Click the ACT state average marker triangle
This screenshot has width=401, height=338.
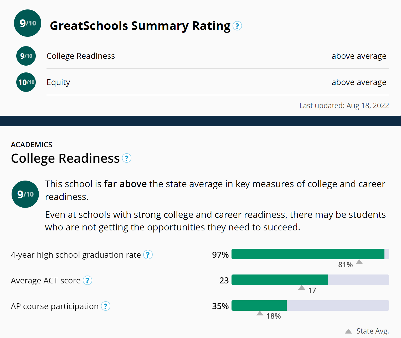pos(302,288)
